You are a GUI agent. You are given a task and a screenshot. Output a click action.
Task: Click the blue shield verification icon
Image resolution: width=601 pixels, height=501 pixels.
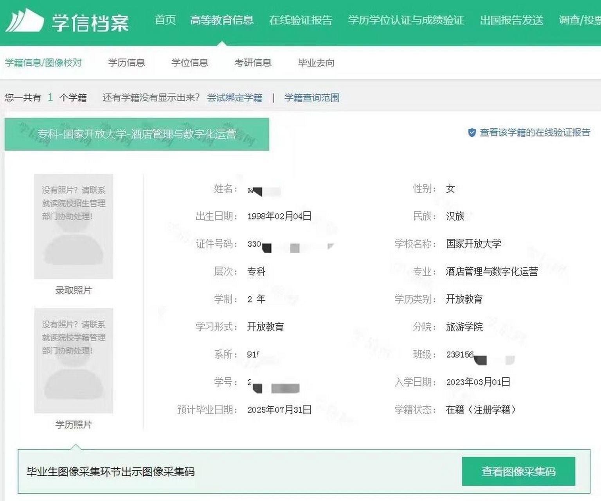pyautogui.click(x=471, y=133)
